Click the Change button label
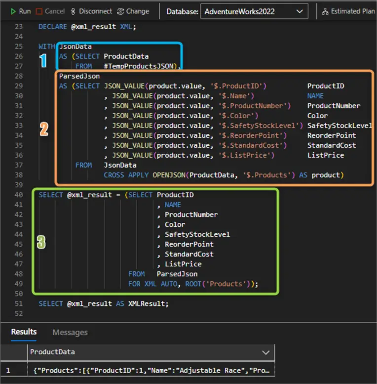377x384 pixels. 138,11
